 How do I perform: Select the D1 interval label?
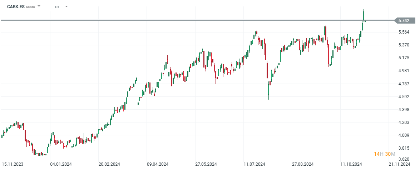58,7
